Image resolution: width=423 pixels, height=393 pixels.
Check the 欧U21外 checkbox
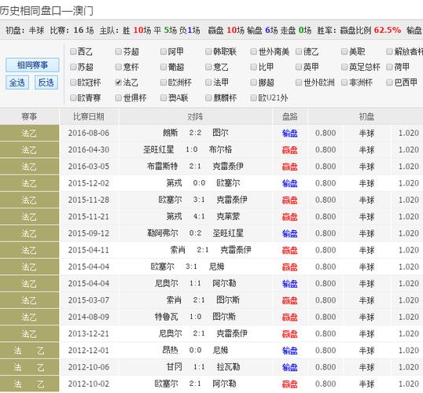tap(254, 97)
